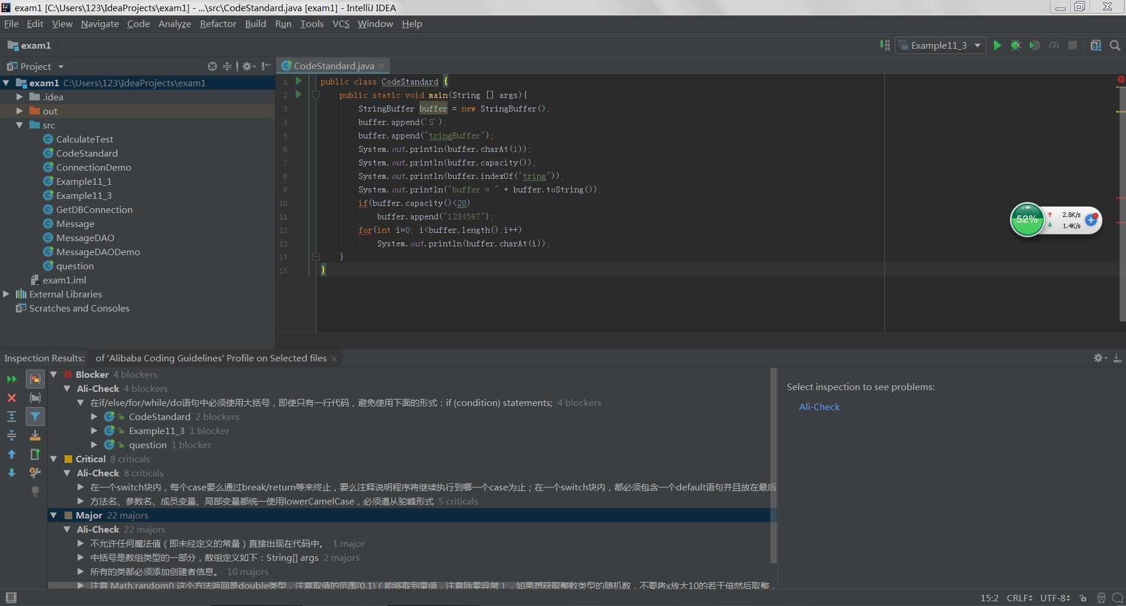Open the VCS menu
The height and width of the screenshot is (606, 1126).
(340, 23)
